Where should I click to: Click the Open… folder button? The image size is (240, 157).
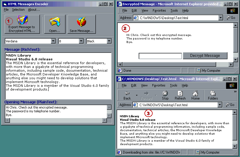[x=55, y=24]
